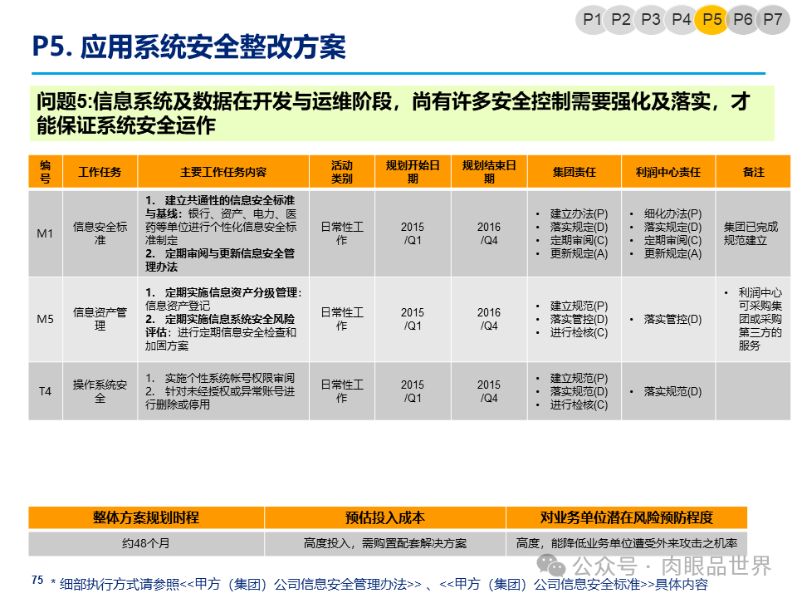Click '进行检核(C)' in the M5 row
Image resolution: width=797 pixels, height=598 pixels.
(x=579, y=332)
